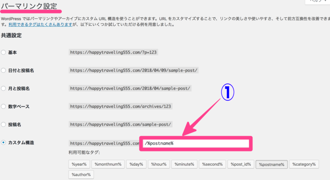This screenshot has width=330, height=180.
Task: Click the ?p=123 sample URL
Action: point(113,52)
